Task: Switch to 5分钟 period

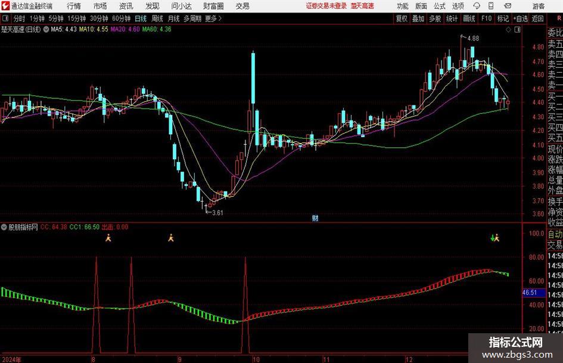Action: 56,18
